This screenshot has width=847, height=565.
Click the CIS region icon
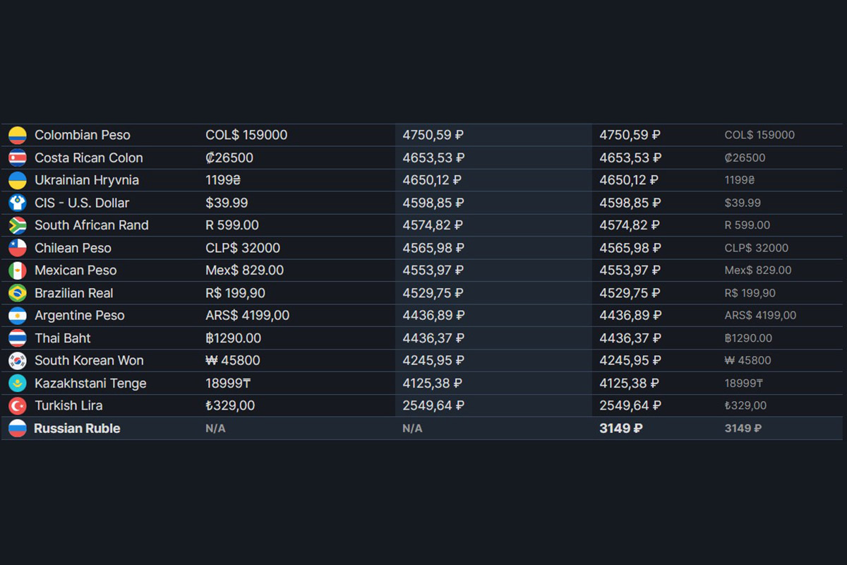tap(18, 203)
